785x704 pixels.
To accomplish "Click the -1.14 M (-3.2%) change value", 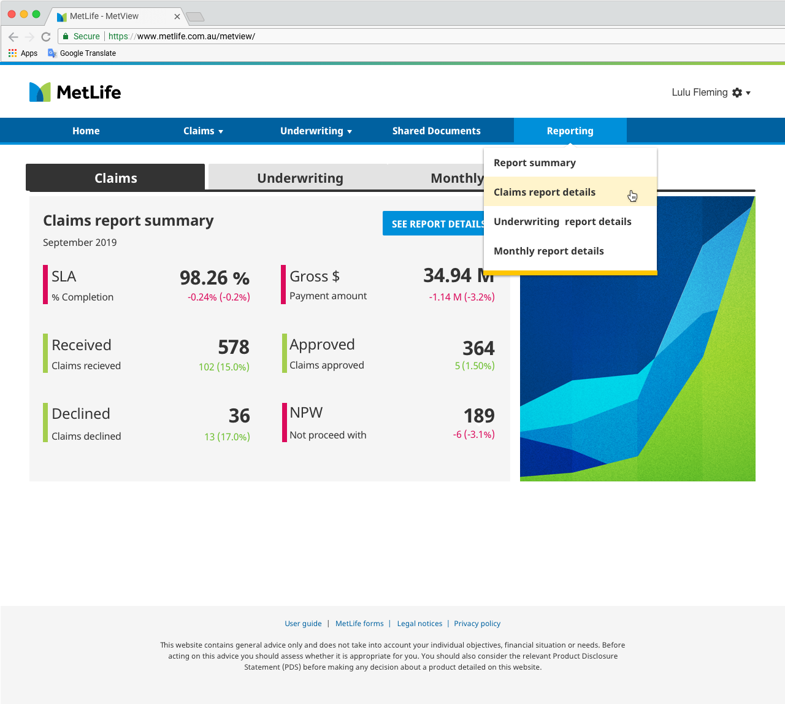I will click(462, 297).
